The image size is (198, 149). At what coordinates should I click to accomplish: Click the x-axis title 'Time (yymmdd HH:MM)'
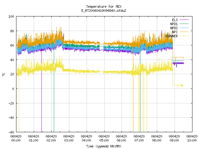[x=104, y=146]
